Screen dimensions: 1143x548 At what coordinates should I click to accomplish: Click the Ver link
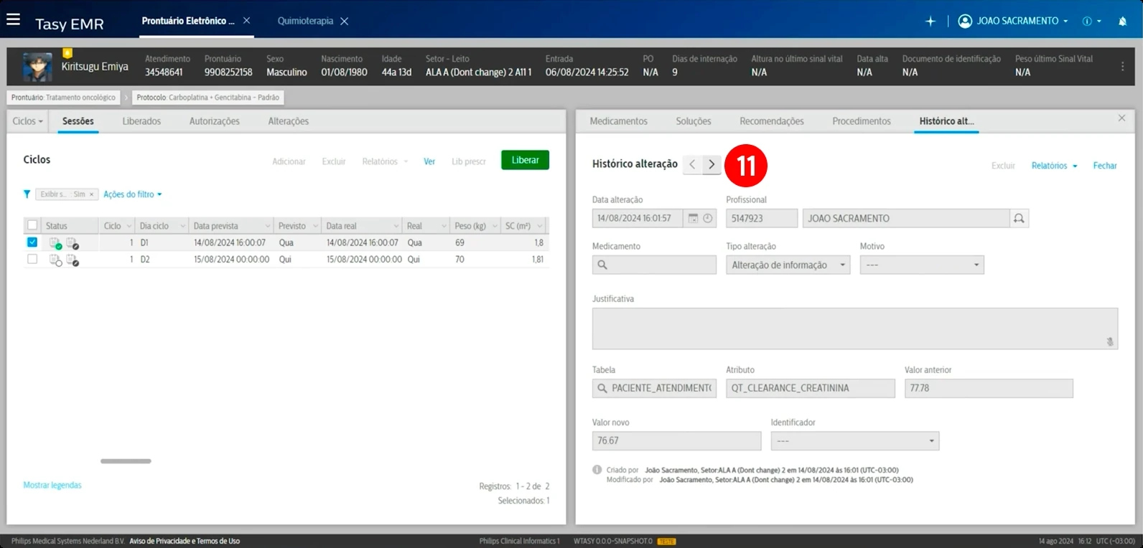(429, 161)
